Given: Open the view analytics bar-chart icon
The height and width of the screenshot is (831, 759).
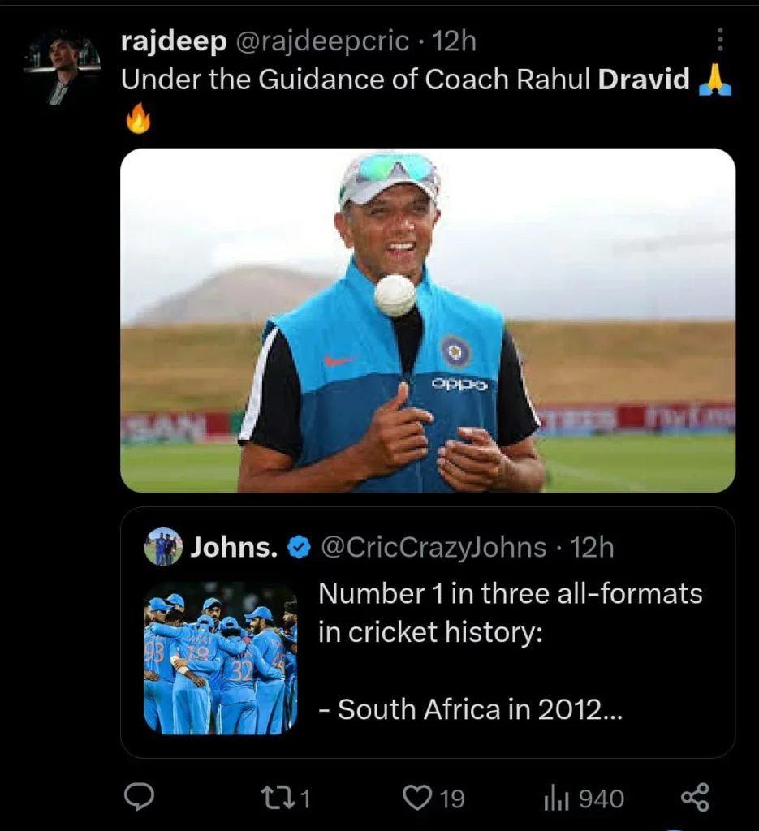Looking at the screenshot, I should pyautogui.click(x=554, y=799).
